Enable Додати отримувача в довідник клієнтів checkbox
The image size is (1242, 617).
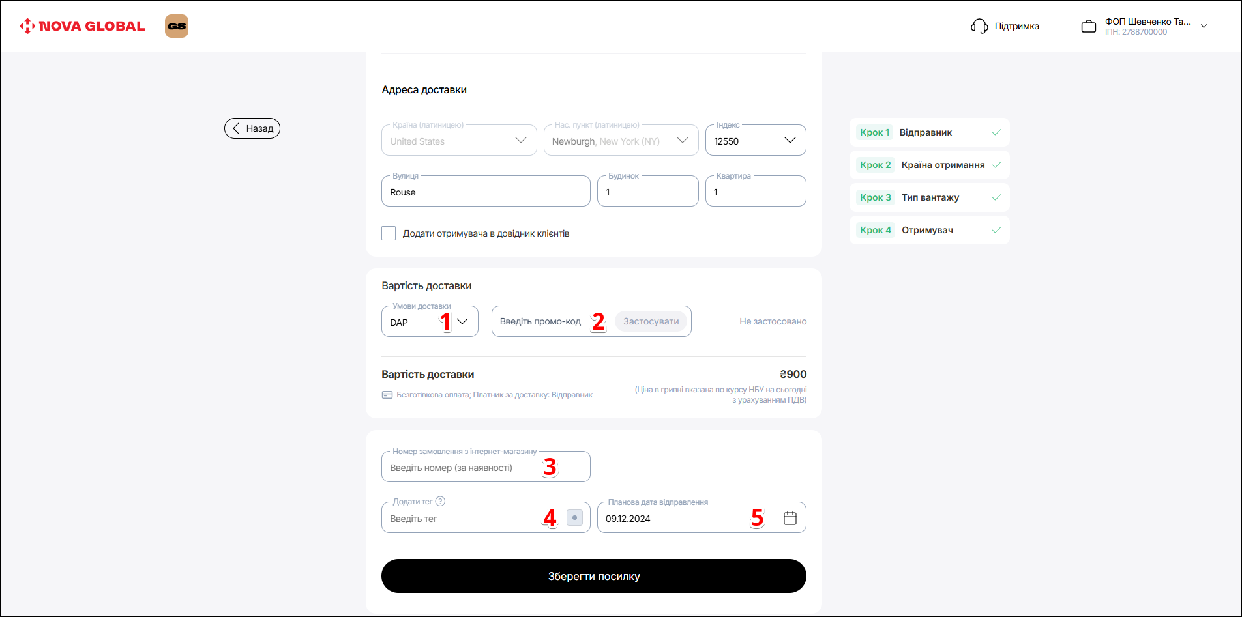(389, 233)
